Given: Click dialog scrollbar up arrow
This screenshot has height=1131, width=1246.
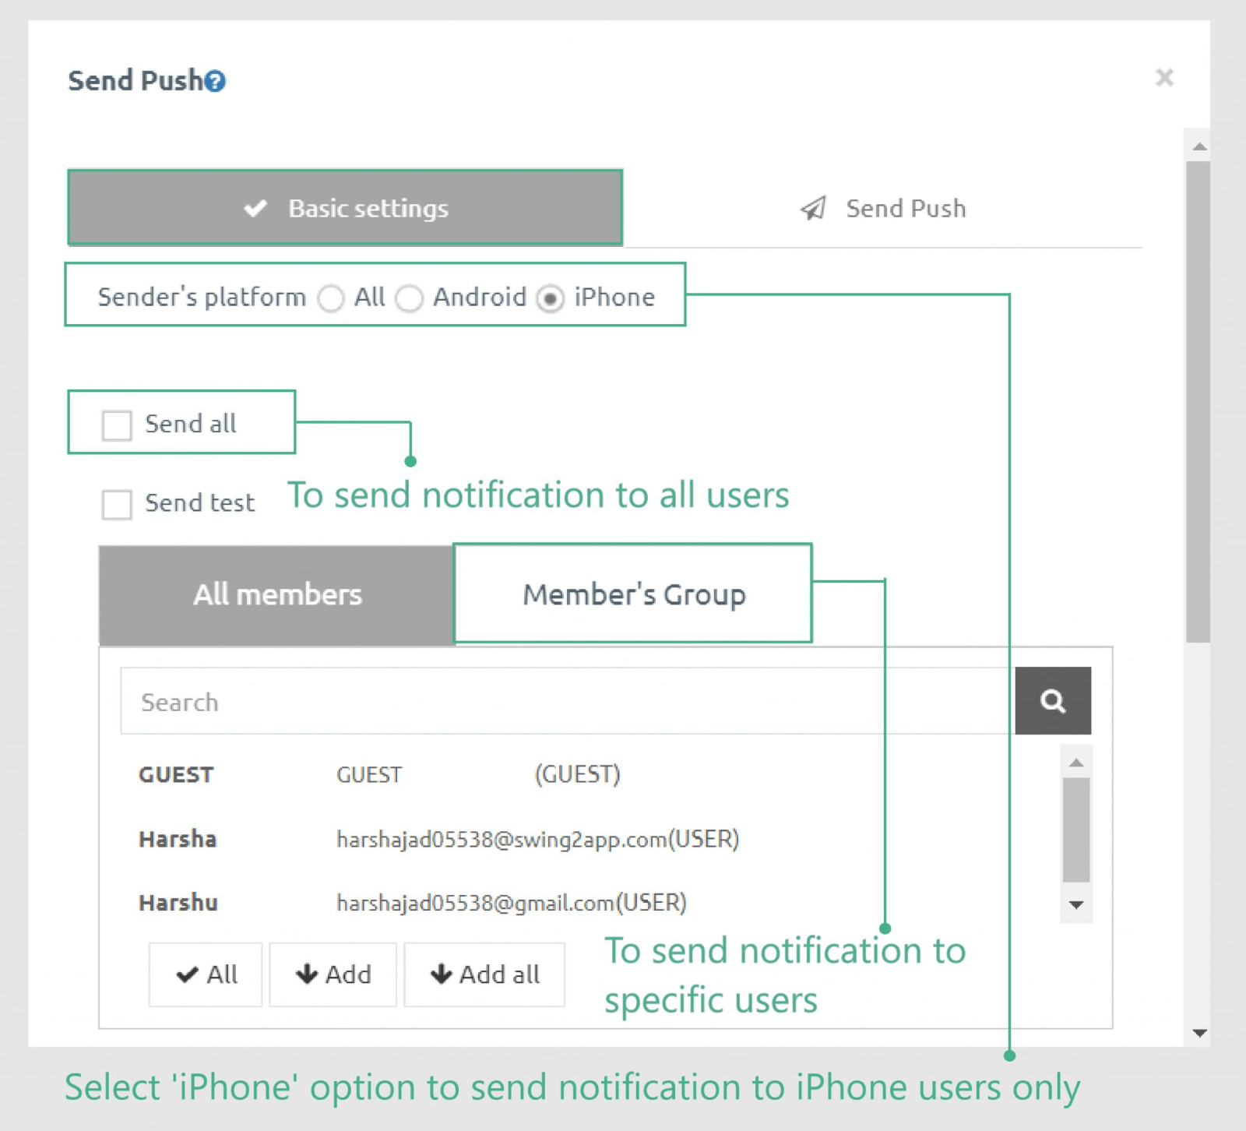Looking at the screenshot, I should 1199,146.
